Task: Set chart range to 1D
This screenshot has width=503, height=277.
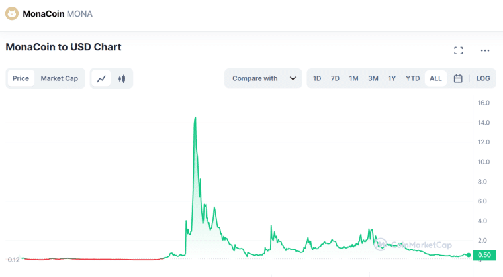Action: coord(317,78)
